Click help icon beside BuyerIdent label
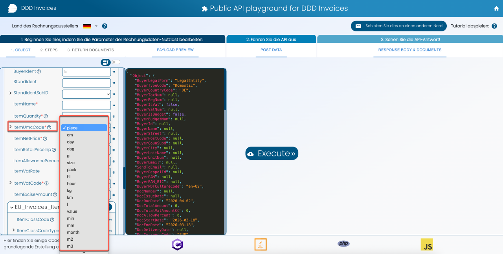Image resolution: width=503 pixels, height=254 pixels. click(39, 72)
